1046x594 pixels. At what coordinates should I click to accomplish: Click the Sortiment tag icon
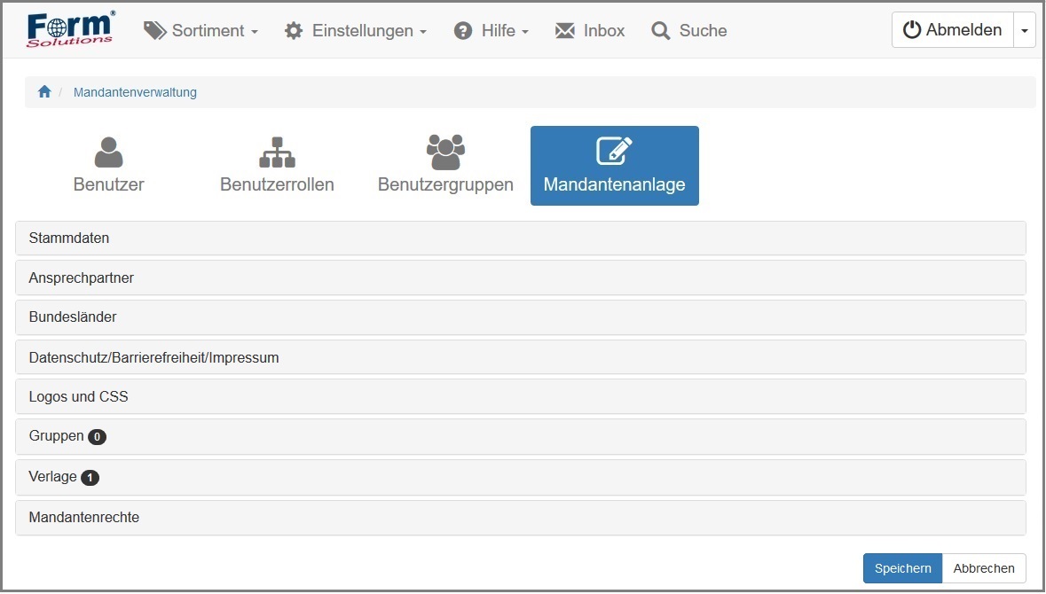[x=154, y=31]
